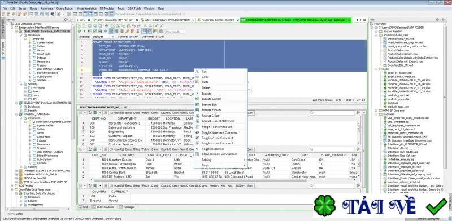452x221 pixels.
Task: Expand the Roles folder
Action: pos(25,91)
